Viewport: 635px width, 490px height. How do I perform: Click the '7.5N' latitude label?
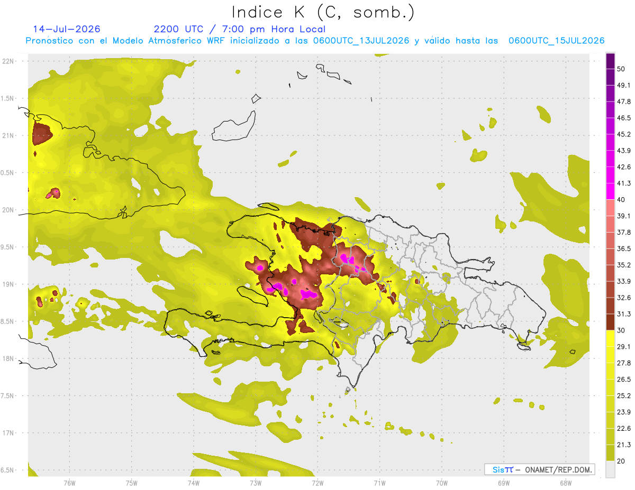click(x=8, y=396)
